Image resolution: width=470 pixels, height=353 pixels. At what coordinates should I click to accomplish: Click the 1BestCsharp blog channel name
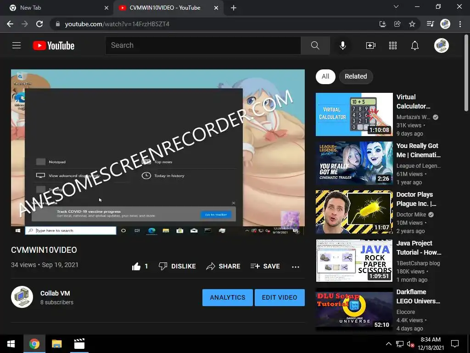(x=418, y=263)
